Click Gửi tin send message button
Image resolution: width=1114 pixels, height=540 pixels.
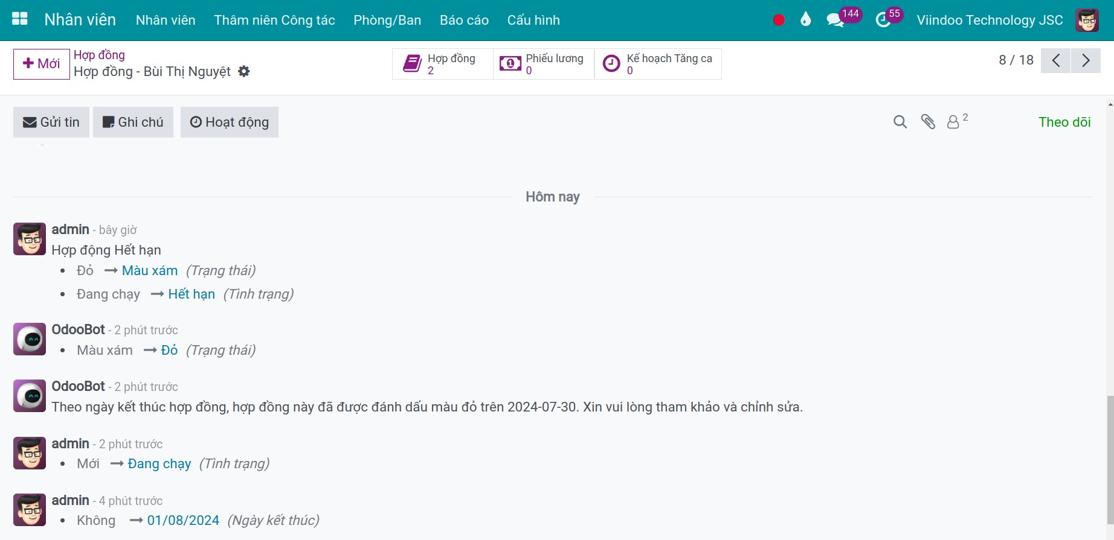[51, 122]
